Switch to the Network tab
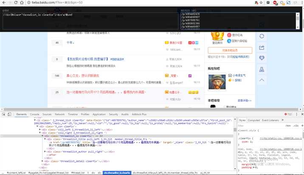This screenshot has width=304, height=175. point(59,114)
